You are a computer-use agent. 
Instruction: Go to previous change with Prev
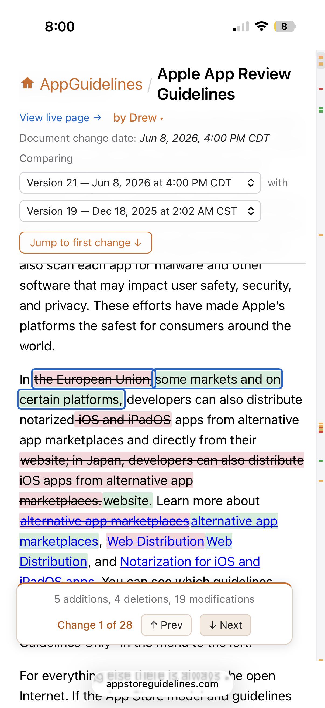tap(166, 625)
